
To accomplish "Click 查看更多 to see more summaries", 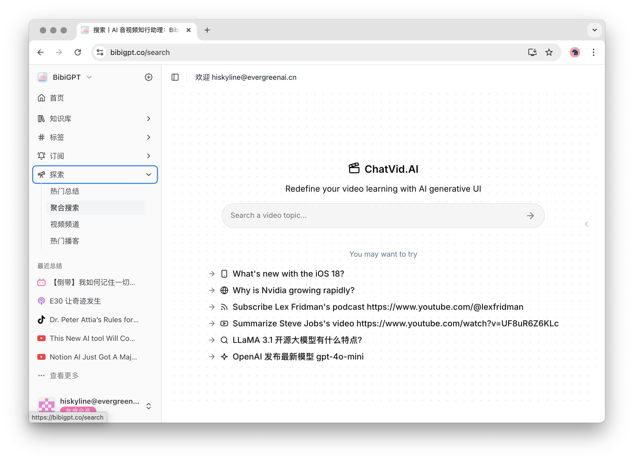I will (64, 376).
